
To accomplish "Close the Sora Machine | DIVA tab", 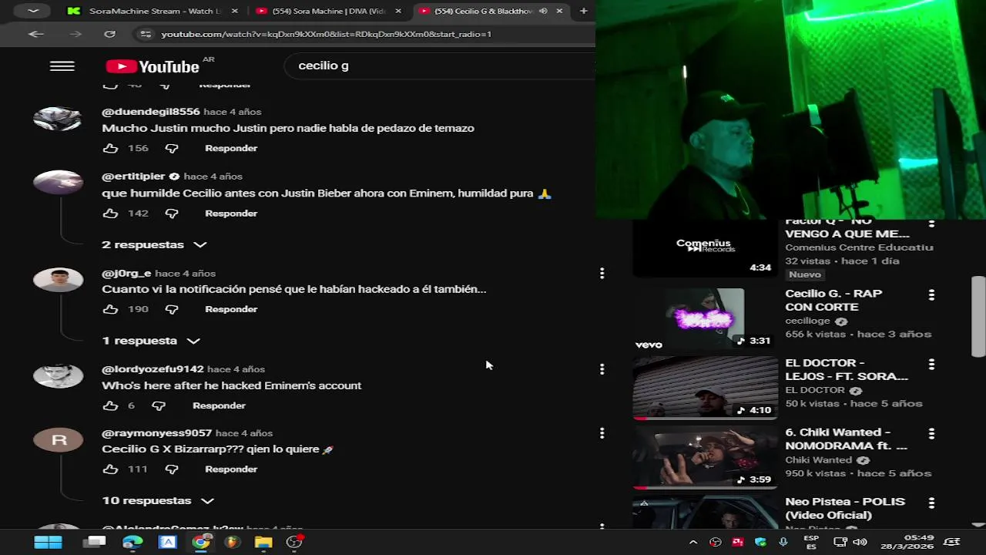I will tap(398, 11).
